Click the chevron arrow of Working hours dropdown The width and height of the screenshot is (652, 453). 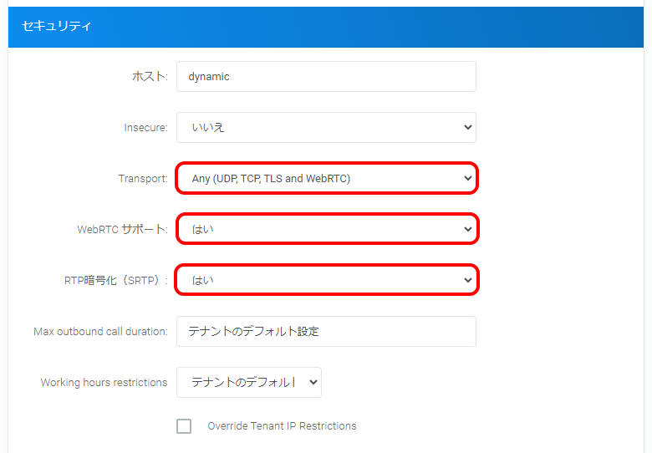coord(313,382)
